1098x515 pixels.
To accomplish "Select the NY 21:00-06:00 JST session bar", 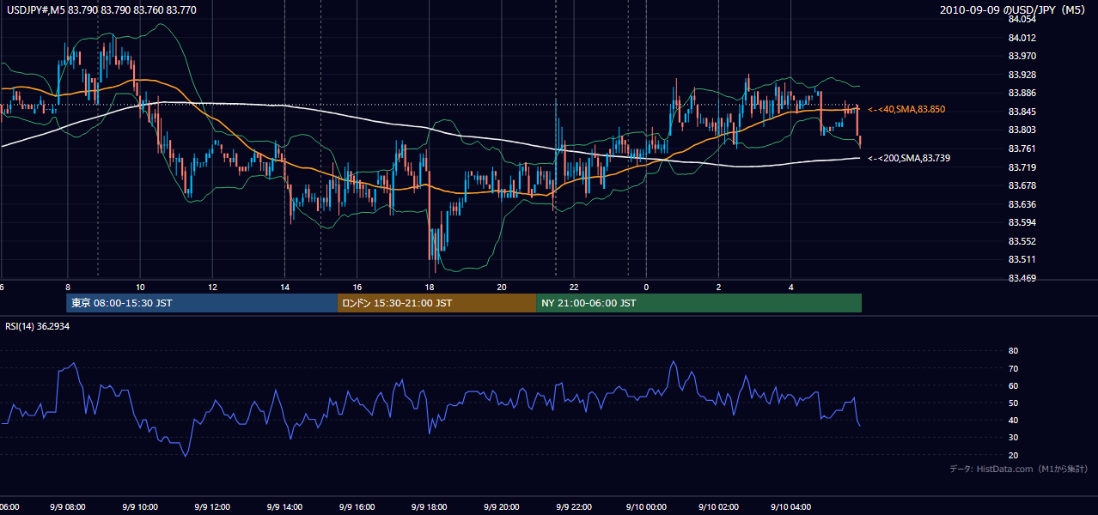I will [x=698, y=303].
